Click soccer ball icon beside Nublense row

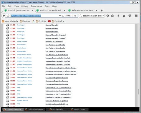[x=7, y=41]
